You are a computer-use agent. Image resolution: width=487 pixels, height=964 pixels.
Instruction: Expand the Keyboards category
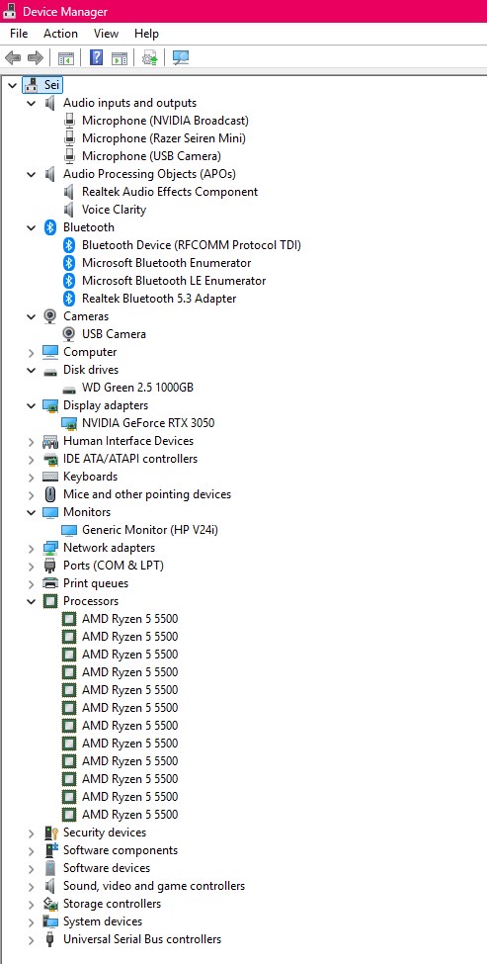[x=32, y=477]
